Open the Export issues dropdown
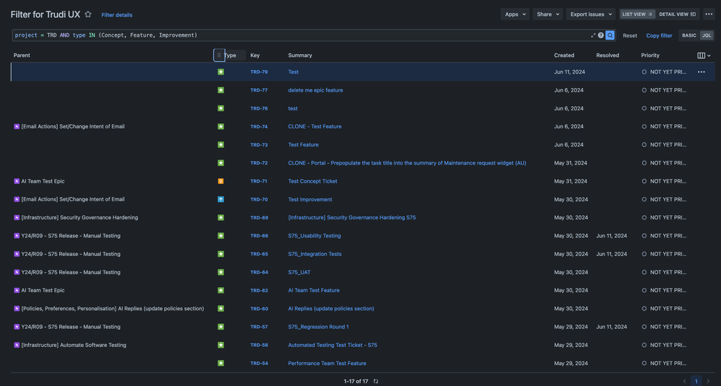 (591, 14)
